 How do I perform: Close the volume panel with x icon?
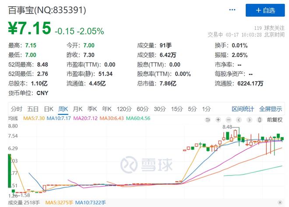coord(280,203)
